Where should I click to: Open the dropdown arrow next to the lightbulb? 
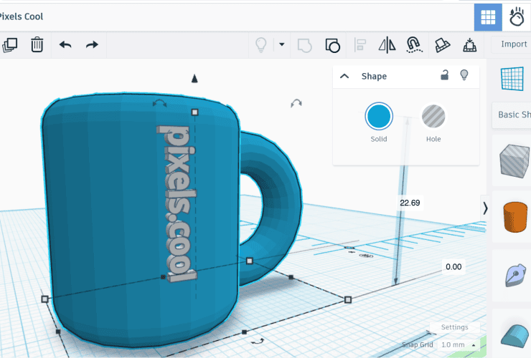coord(282,44)
